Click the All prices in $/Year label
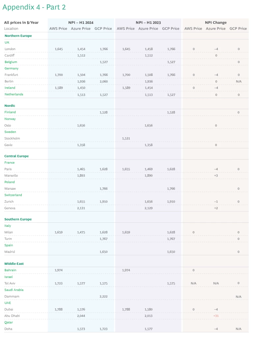 (x=21, y=22)
